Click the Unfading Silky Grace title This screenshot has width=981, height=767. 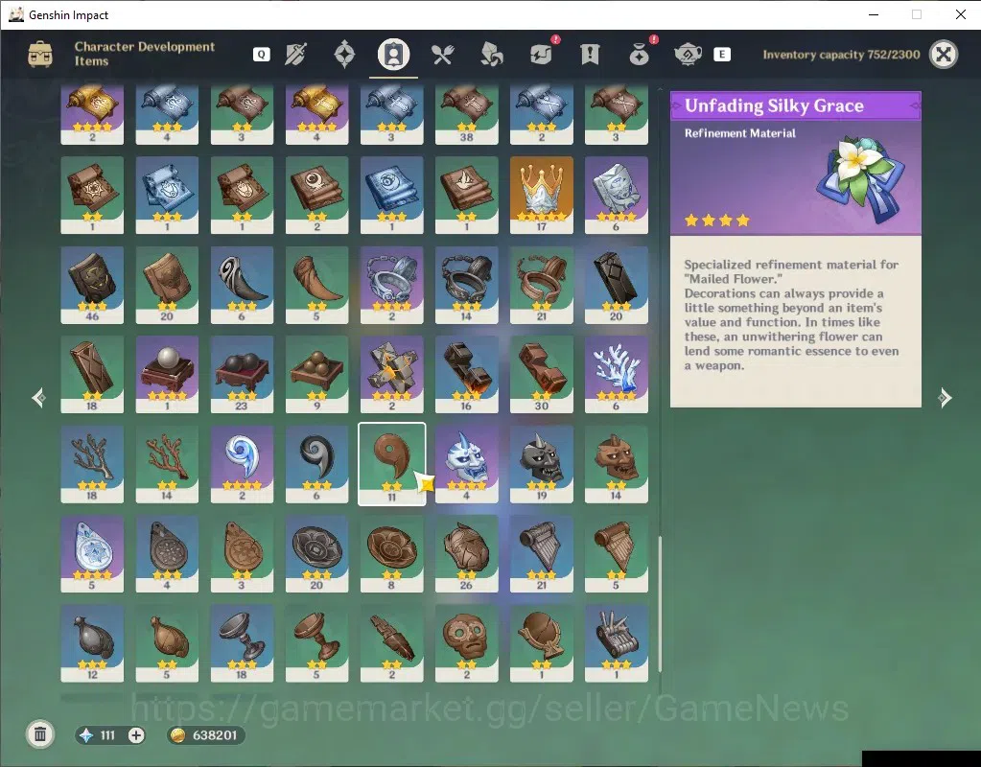point(774,105)
